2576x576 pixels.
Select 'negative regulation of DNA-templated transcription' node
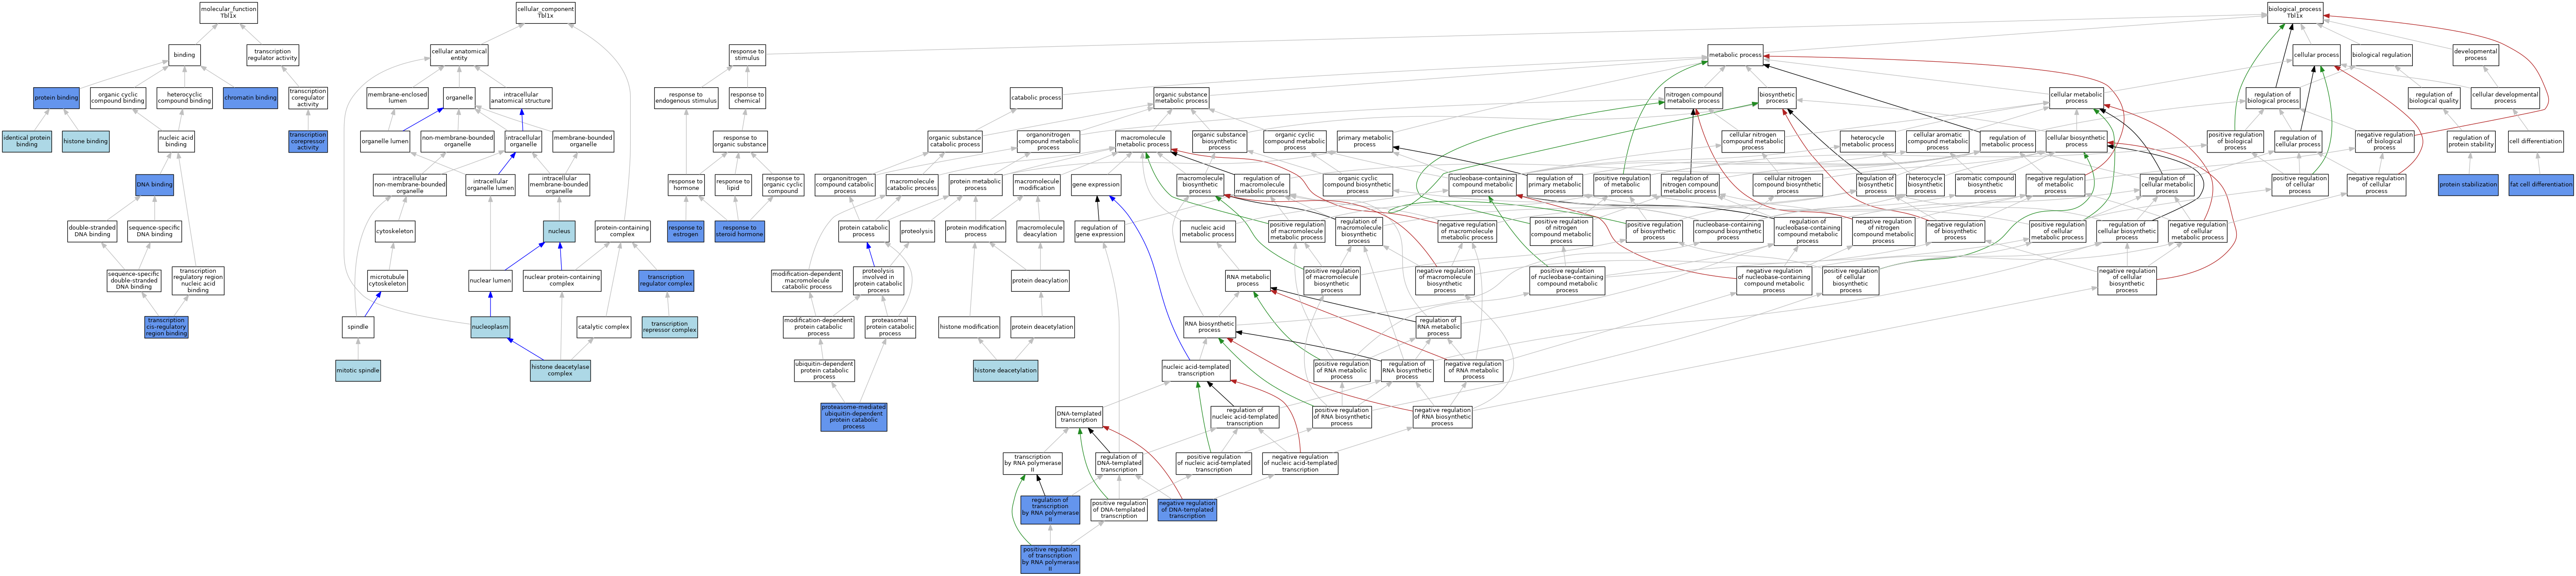1187,510
